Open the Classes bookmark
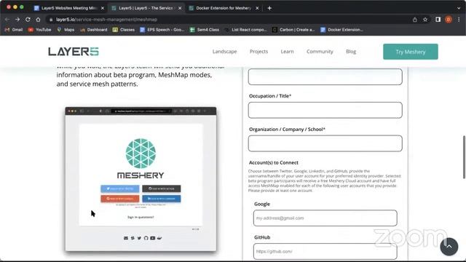The image size is (466, 262). tap(124, 30)
